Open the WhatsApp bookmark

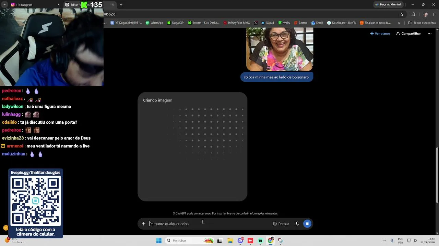[154, 23]
